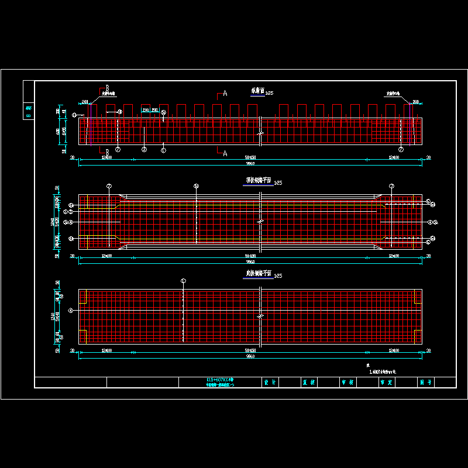Pick section marker A above the longitudinal section
468x468 pixels.
225,94
